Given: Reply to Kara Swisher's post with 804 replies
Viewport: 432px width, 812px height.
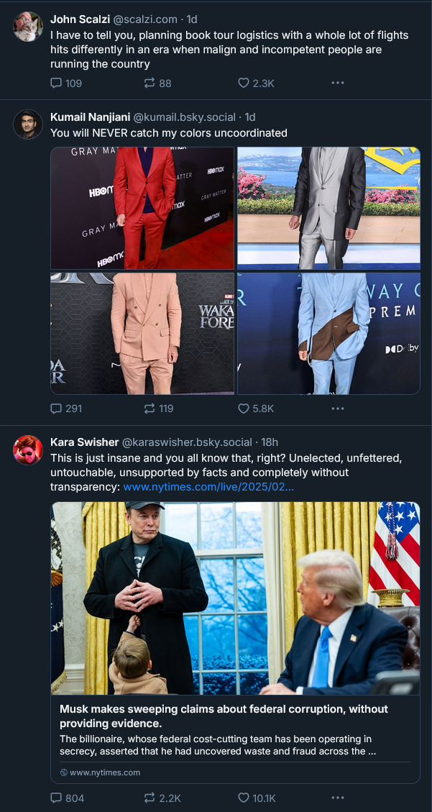Looking at the screenshot, I should 67,798.
